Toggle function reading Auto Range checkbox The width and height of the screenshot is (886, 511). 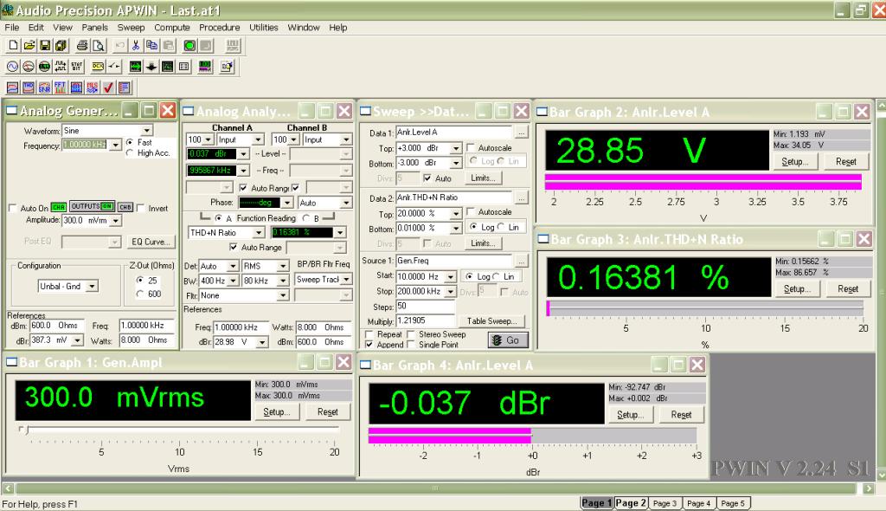[234, 247]
